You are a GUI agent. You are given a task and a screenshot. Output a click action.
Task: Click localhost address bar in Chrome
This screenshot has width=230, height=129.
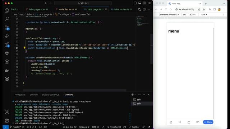(187, 9)
